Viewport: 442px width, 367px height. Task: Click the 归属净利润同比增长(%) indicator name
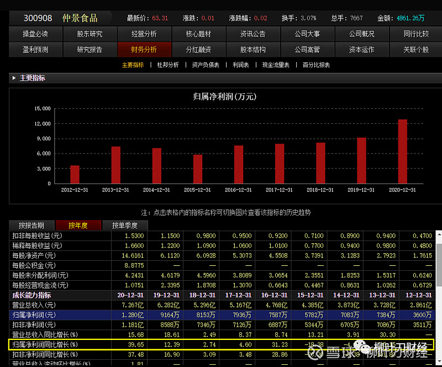pyautogui.click(x=45, y=344)
